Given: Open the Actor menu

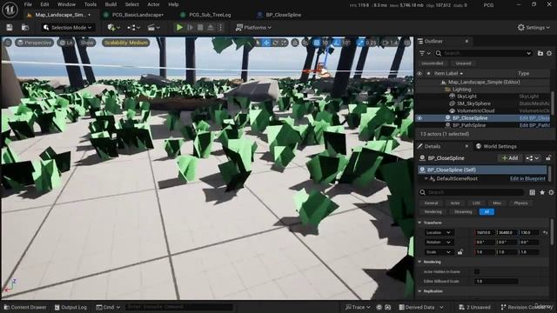Looking at the screenshot, I should point(153,4).
